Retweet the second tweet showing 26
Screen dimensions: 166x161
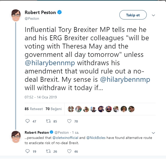[48, 151]
